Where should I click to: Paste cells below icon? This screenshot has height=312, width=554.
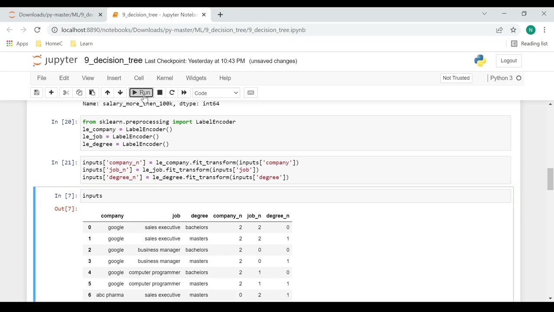92,93
